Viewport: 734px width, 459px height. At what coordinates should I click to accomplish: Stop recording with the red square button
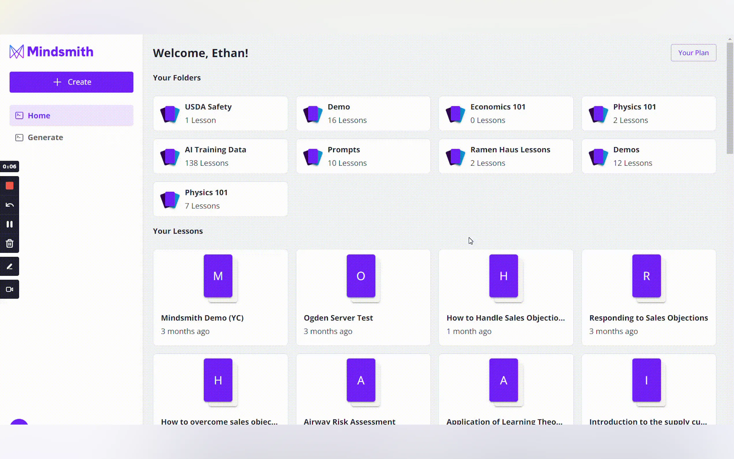pos(10,186)
